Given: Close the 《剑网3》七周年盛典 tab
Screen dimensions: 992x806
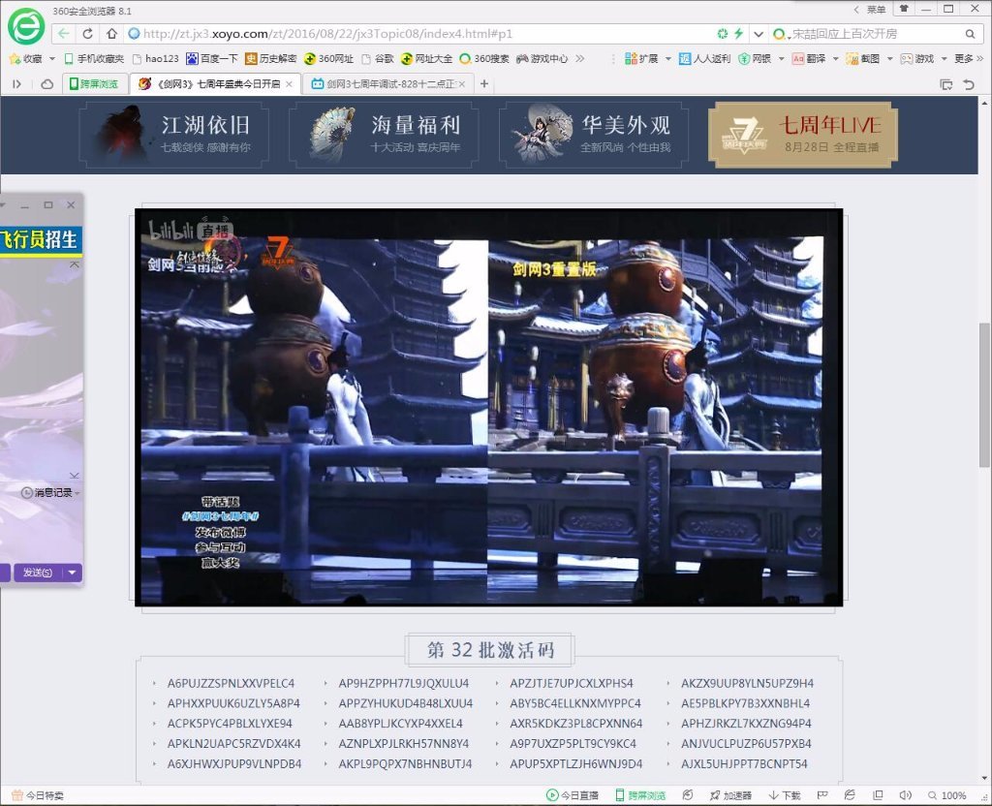Looking at the screenshot, I should pos(289,84).
